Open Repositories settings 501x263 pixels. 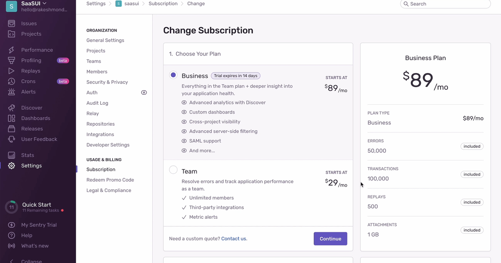(x=101, y=124)
